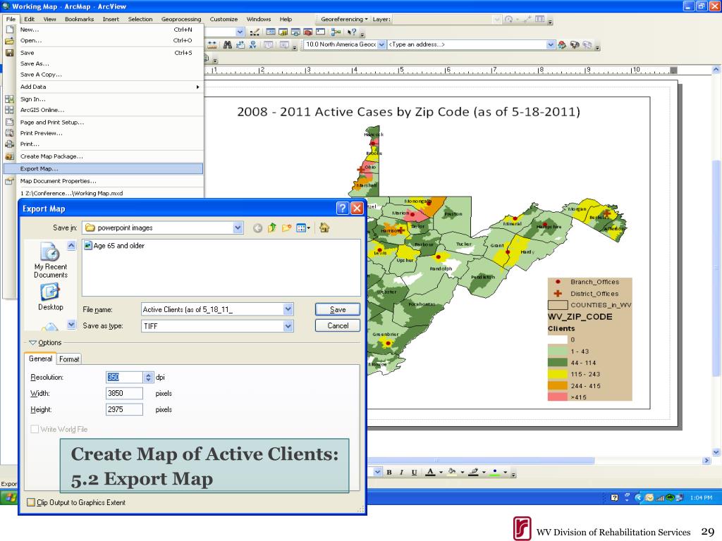This screenshot has width=722, height=541.
Task: Click the home folder icon in Export Map dialog
Action: click(x=324, y=228)
